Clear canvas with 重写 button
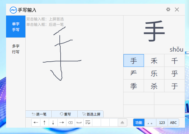Screen dimensions: 189x134 point(64,114)
